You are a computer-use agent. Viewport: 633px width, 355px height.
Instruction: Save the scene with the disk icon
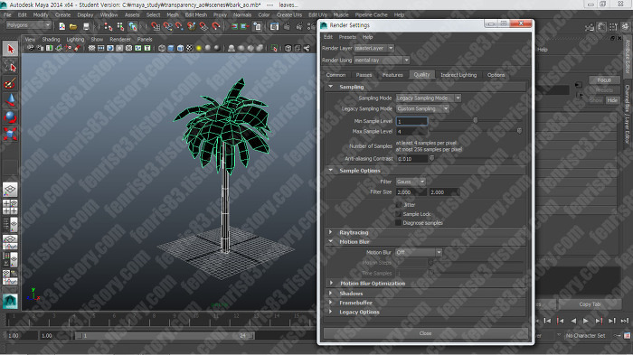pos(86,26)
